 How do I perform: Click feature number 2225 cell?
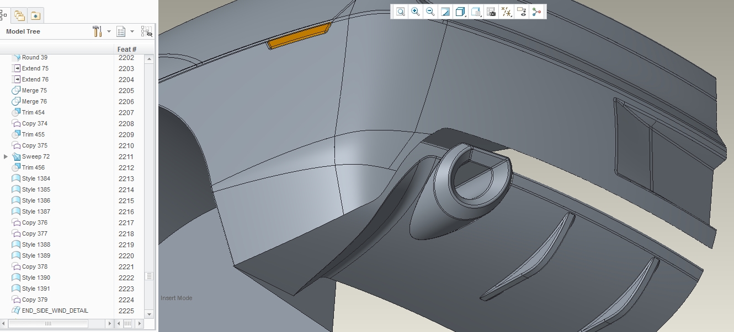tap(126, 311)
